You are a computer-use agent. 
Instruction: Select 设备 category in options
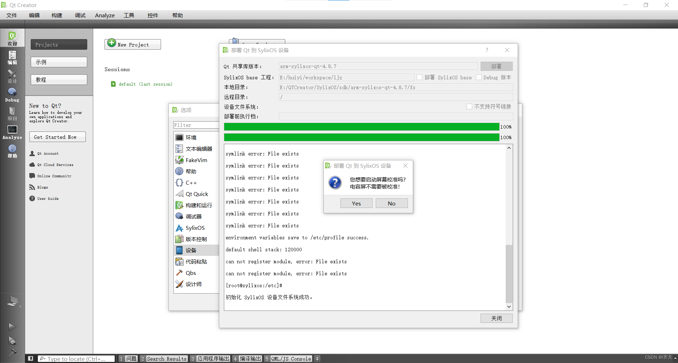(x=197, y=250)
